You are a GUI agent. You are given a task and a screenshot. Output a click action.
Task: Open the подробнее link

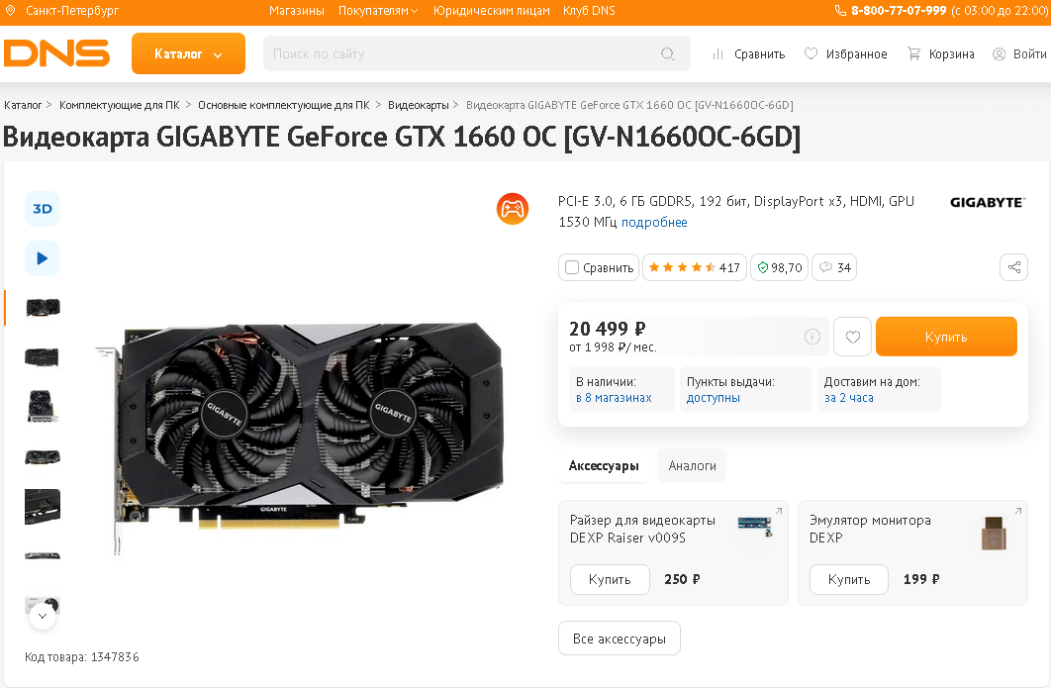click(x=654, y=222)
